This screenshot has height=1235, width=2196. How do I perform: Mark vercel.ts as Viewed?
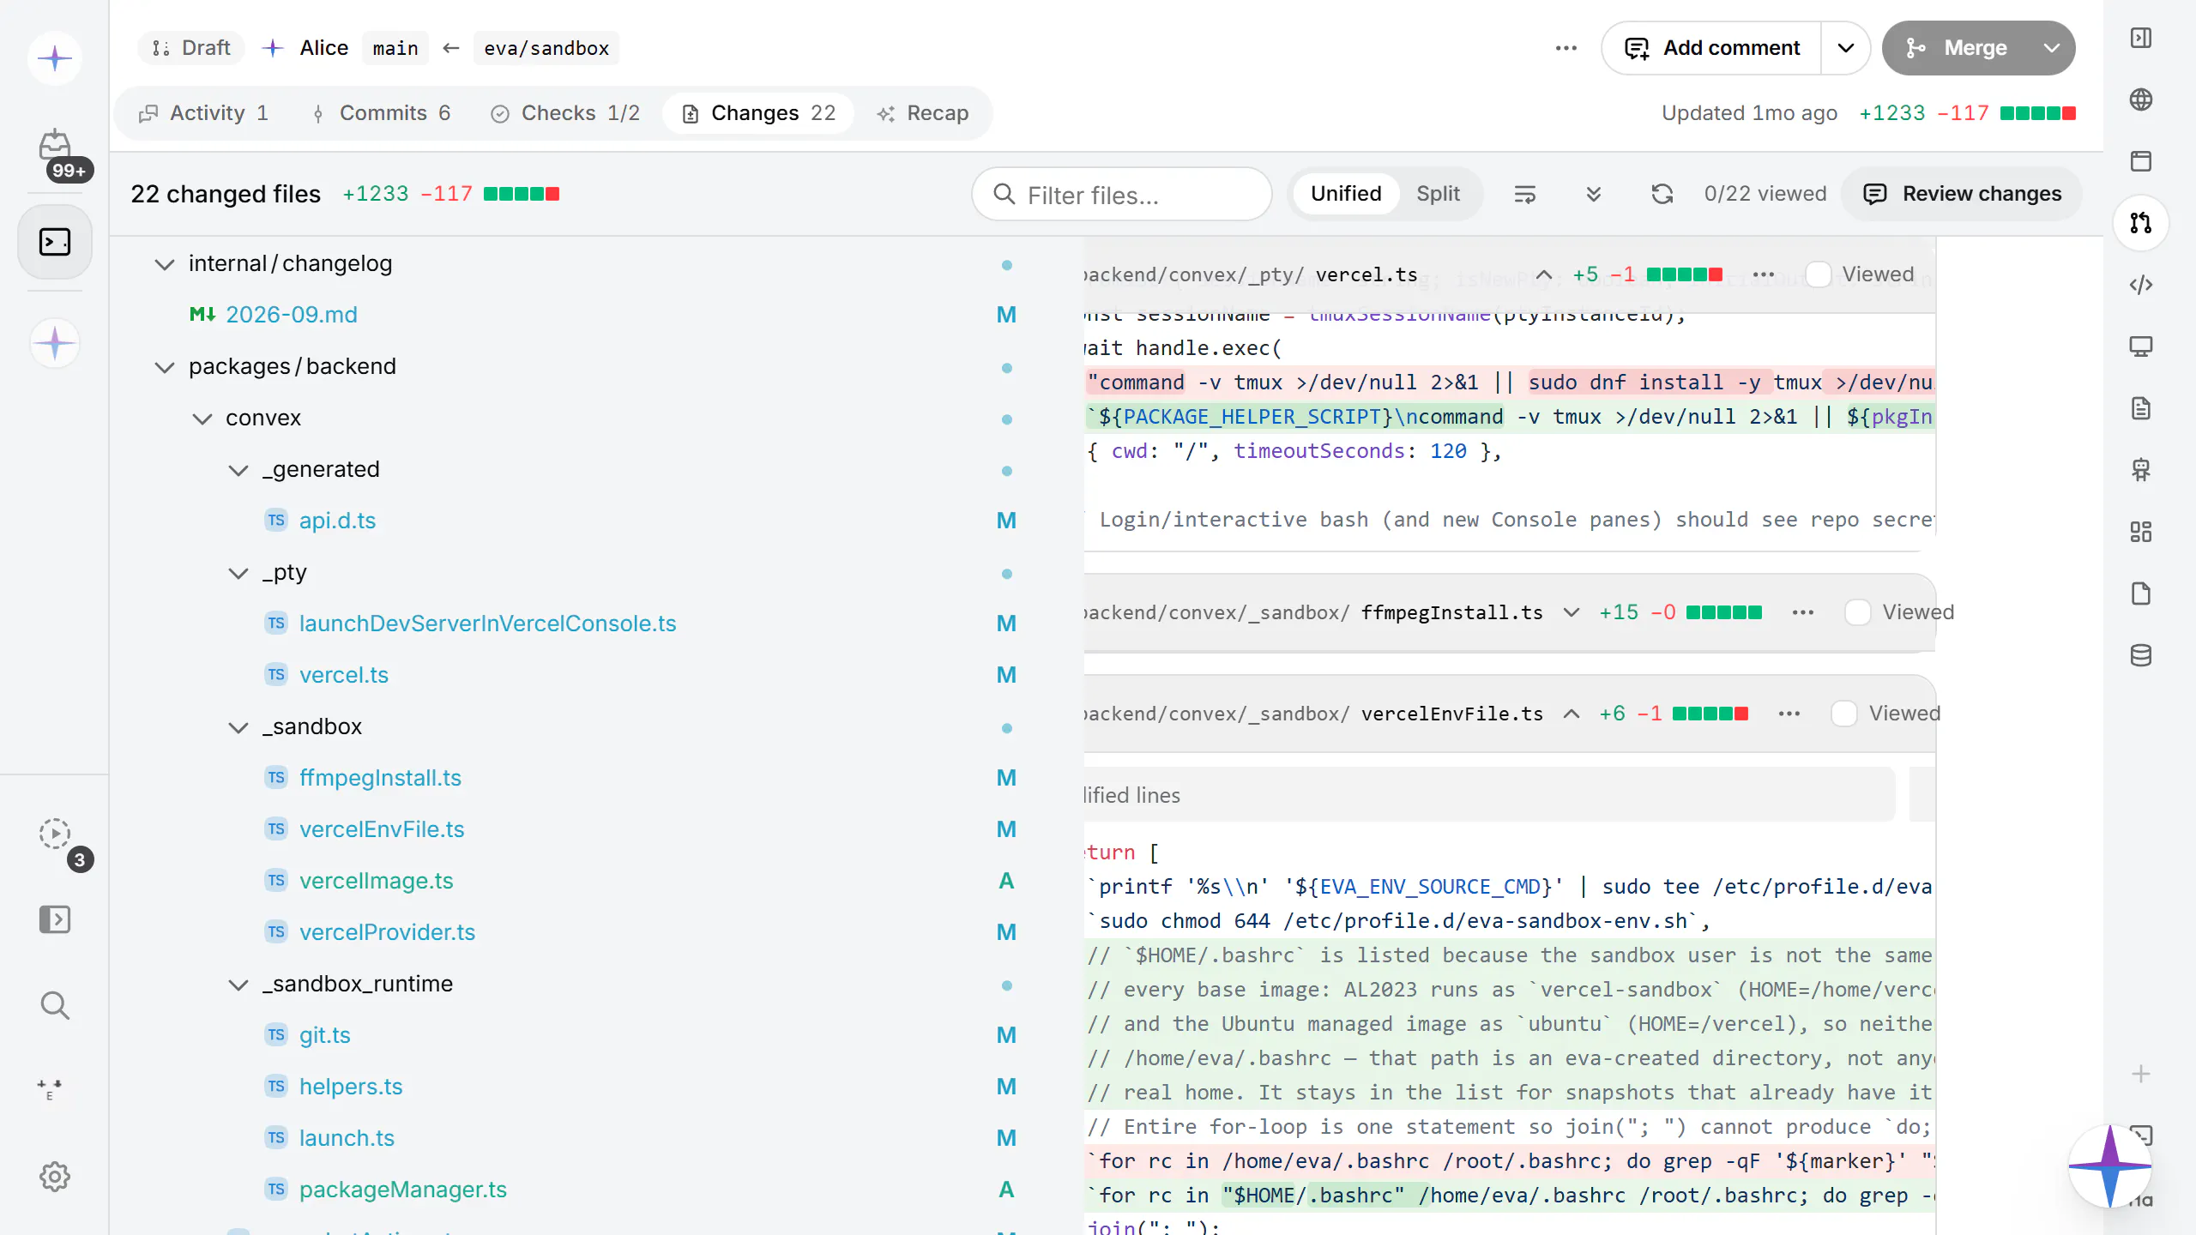tap(1819, 274)
